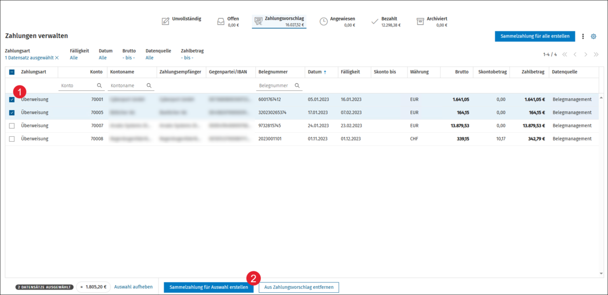The width and height of the screenshot is (608, 295).
Task: Click scrollbar down arrow in table
Action: (601, 273)
